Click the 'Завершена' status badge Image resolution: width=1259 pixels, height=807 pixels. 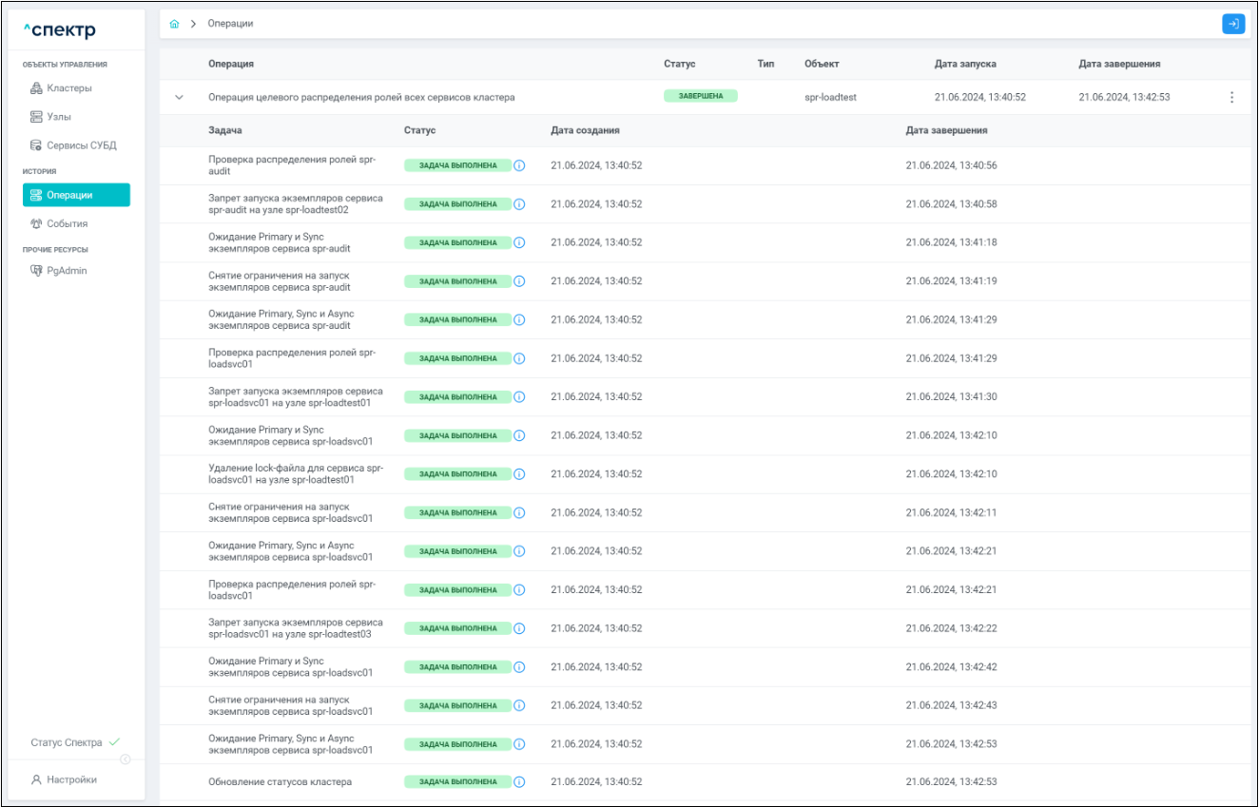coord(700,96)
